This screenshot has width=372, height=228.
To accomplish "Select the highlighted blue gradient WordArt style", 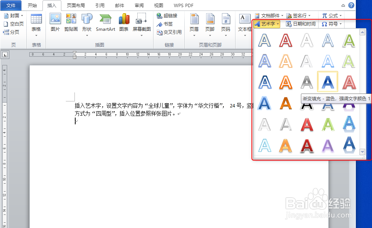I will 328,82.
